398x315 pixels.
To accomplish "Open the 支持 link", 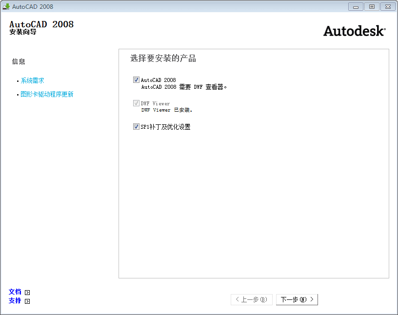I will pyautogui.click(x=15, y=301).
